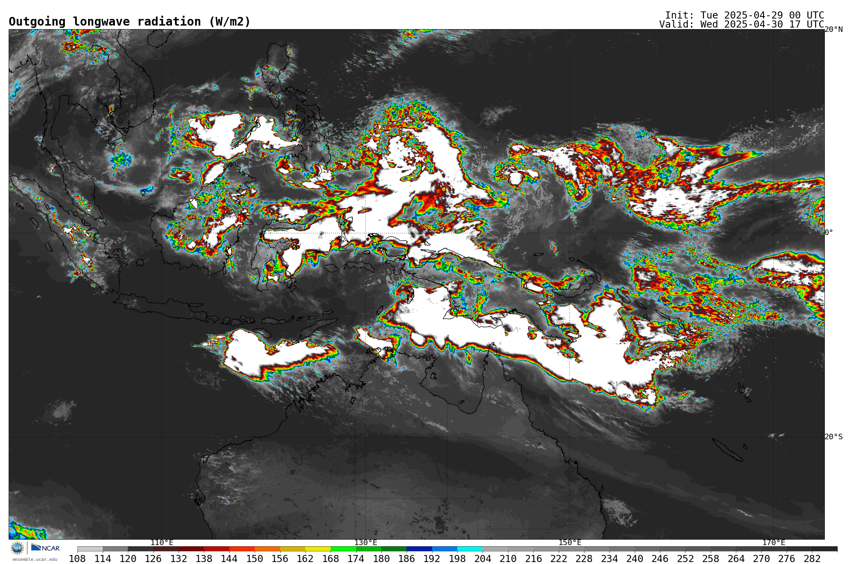850x564 pixels.
Task: Click the colorbar value 252
Action: tap(685, 559)
